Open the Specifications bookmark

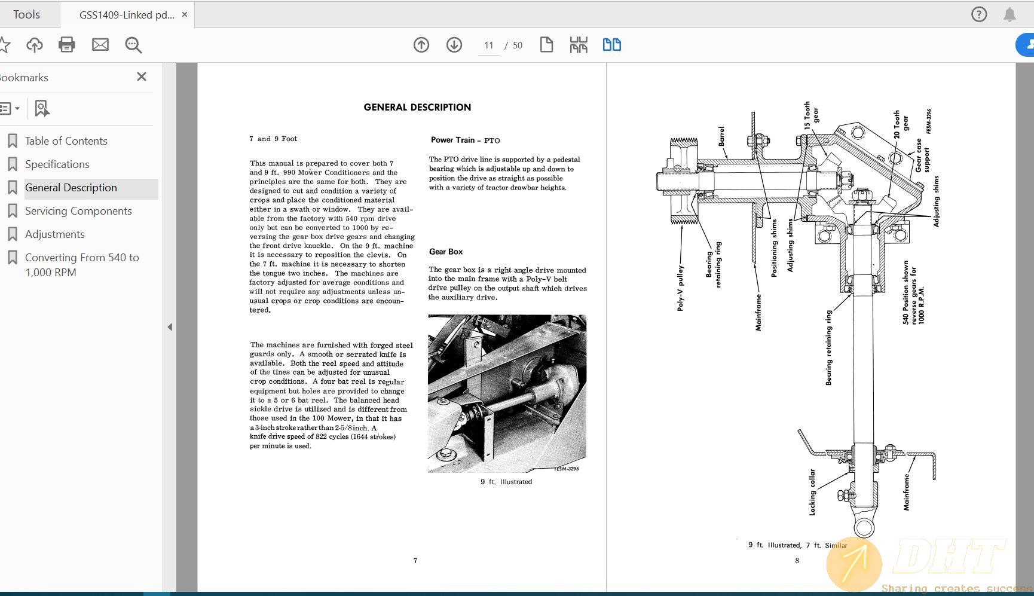[57, 164]
